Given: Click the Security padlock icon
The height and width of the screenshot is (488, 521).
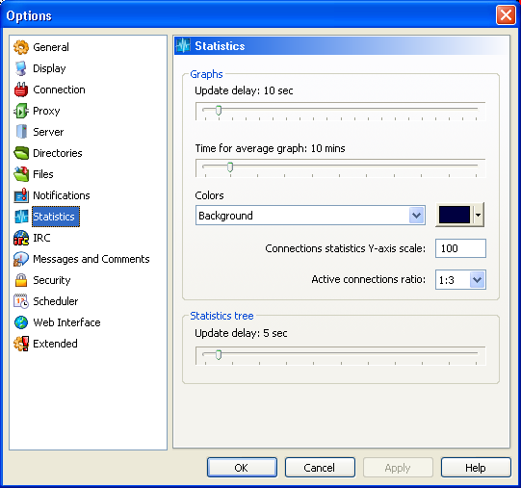Looking at the screenshot, I should coord(21,280).
